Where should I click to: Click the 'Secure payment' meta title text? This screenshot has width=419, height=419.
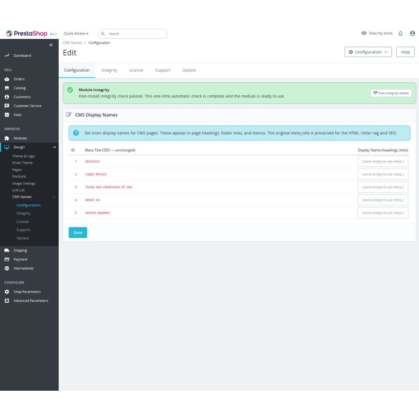tap(97, 213)
